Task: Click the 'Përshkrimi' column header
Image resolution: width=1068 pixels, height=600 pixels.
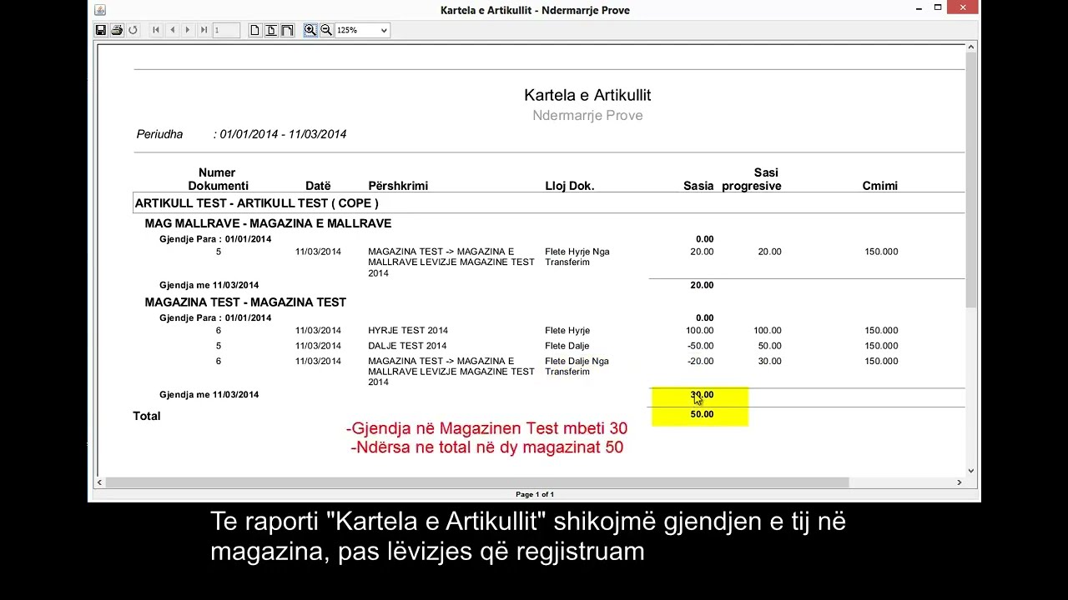Action: coord(398,186)
